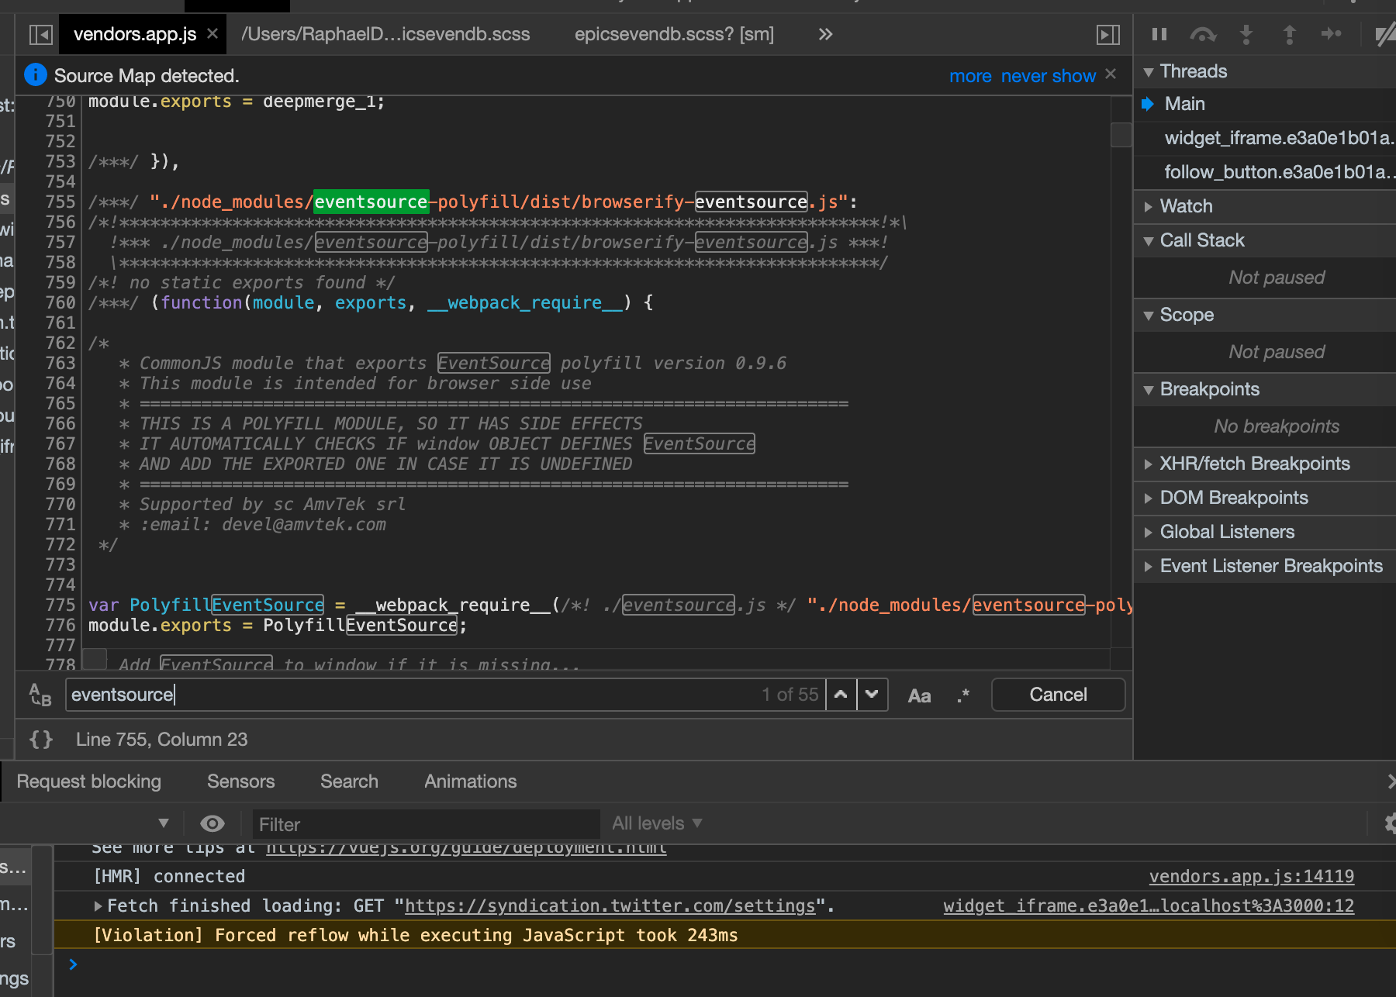Open the epicsevendb.scss? [sm] tab
1396x997 pixels.
coord(674,34)
